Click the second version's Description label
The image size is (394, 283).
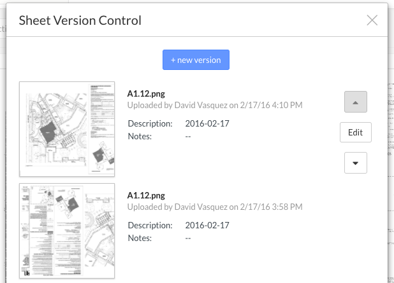tap(150, 226)
